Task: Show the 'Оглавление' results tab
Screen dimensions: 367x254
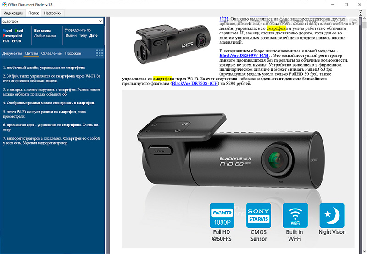Action: (x=51, y=53)
